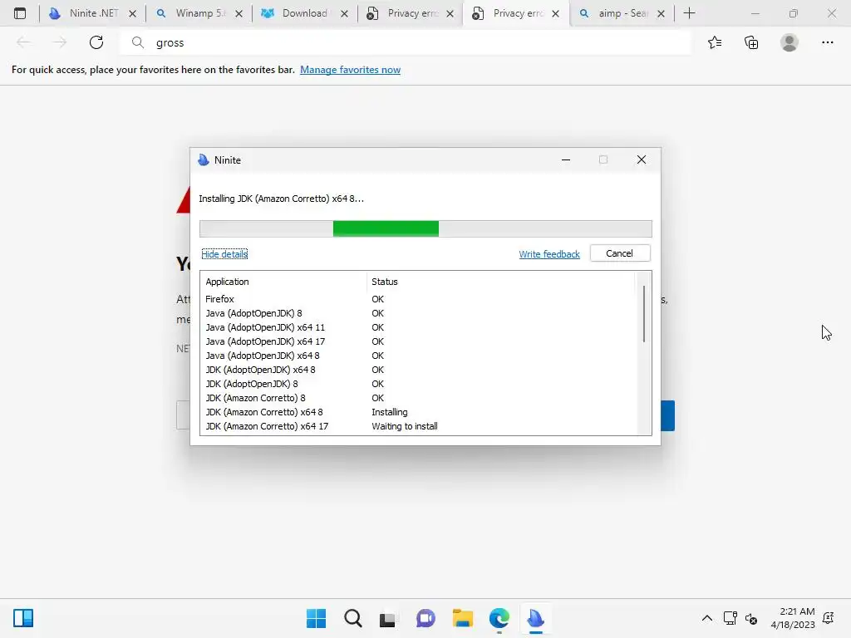Click the muted volume tray icon
The height and width of the screenshot is (638, 851).
[751, 618]
